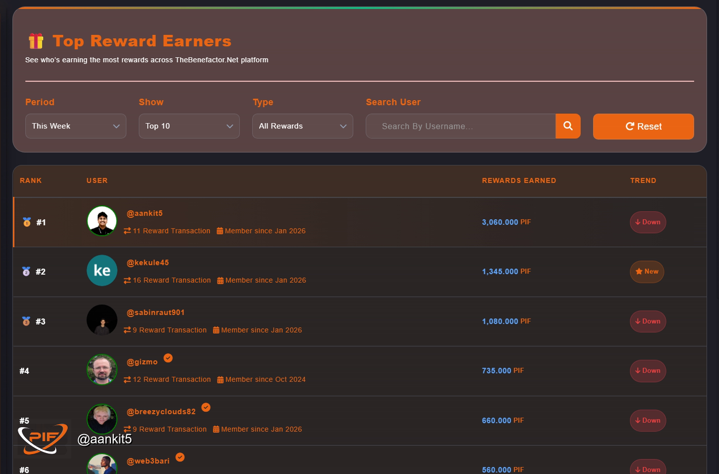Image resolution: width=719 pixels, height=474 pixels.
Task: Click the bronze medal icon at rank #3
Action: click(26, 321)
